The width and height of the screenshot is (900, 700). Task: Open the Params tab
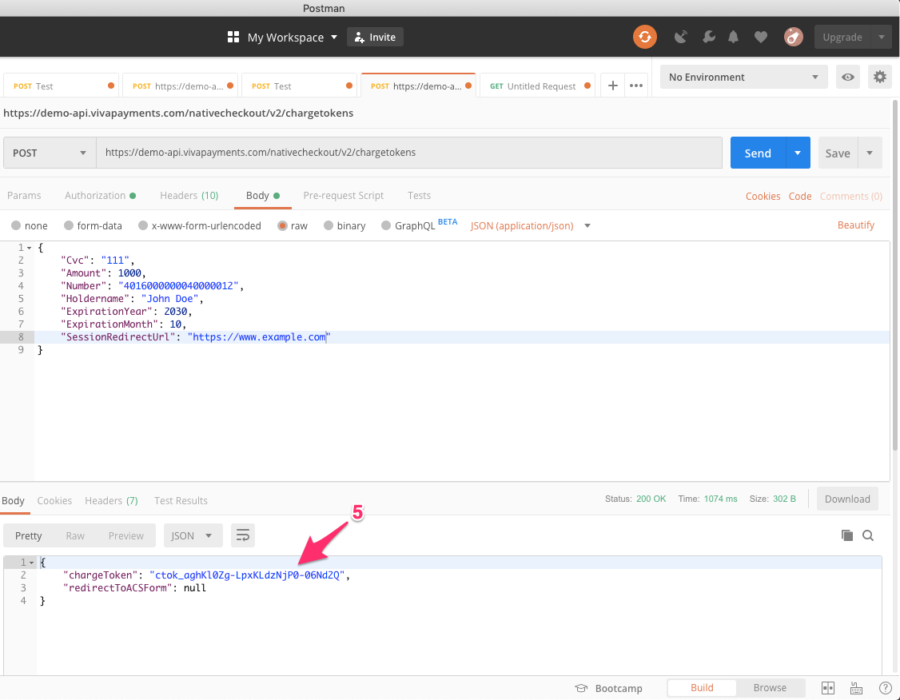24,196
